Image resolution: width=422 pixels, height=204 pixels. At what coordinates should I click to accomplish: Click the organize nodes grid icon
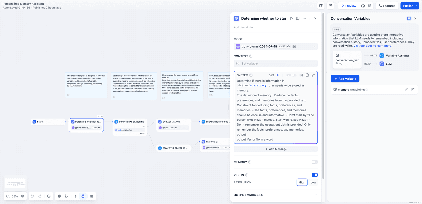[92, 196]
